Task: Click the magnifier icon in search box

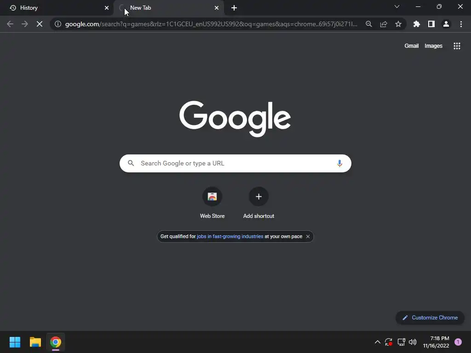Action: point(131,163)
